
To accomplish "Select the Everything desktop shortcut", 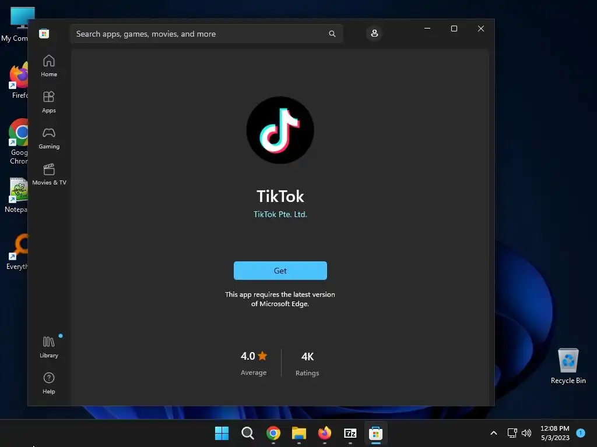I will [x=17, y=251].
